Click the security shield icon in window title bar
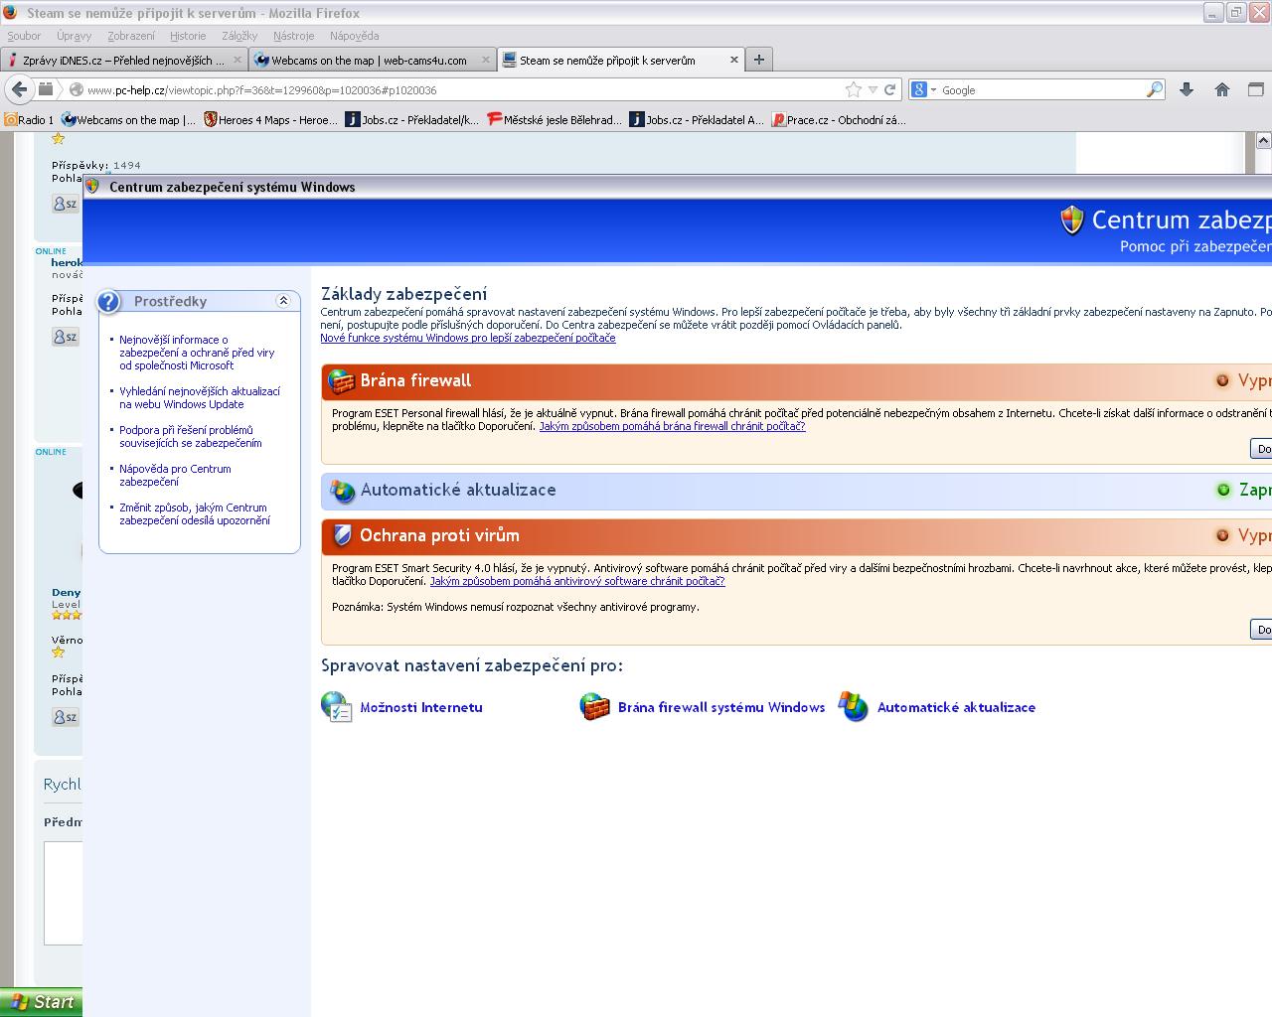Screen dimensions: 1272x1017 (x=92, y=186)
